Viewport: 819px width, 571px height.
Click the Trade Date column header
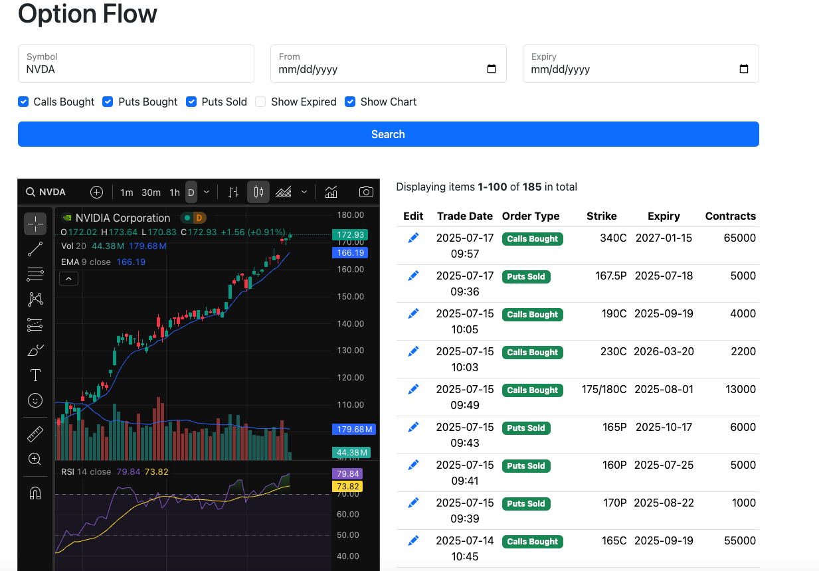click(465, 216)
